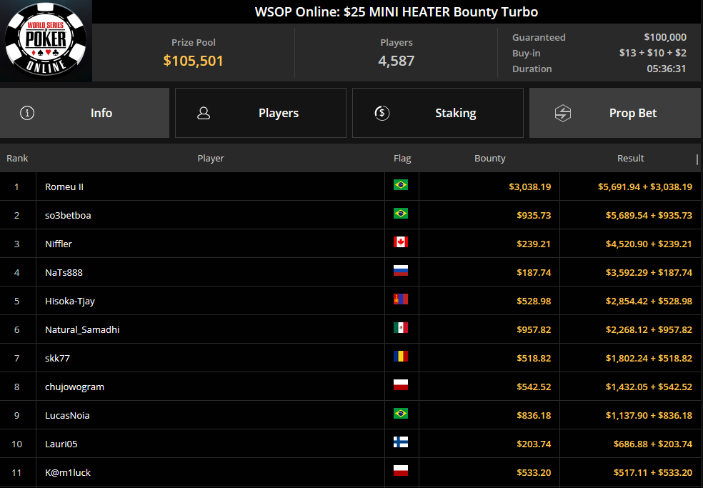Click Russia flag for NaTs888

click(x=400, y=271)
